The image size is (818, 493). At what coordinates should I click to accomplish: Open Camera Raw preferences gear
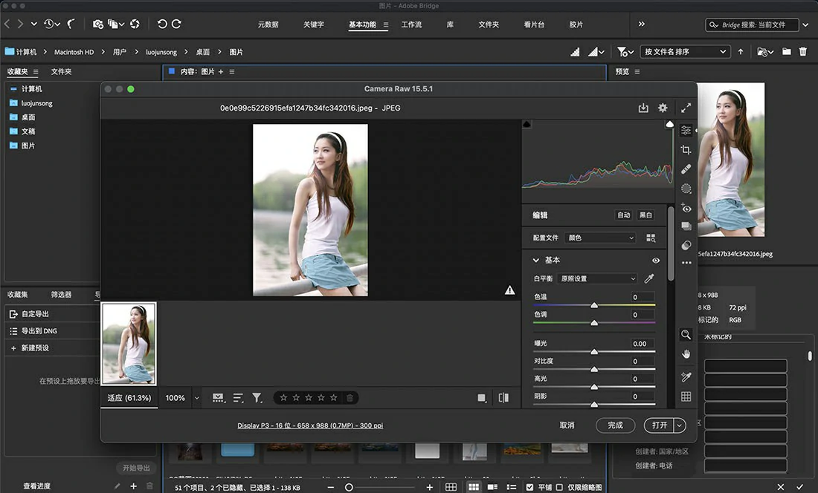663,108
